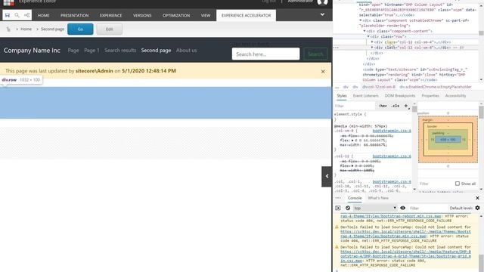Select the Console drawer tab
Screen dimensions: 484x272
[355, 198]
